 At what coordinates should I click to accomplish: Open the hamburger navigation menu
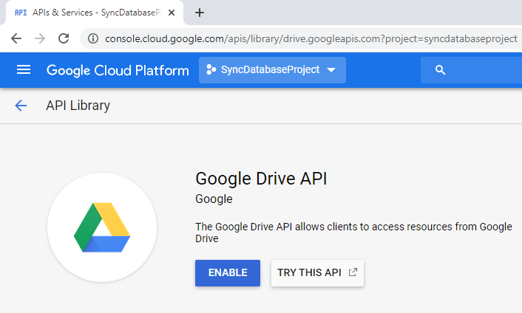click(x=24, y=70)
